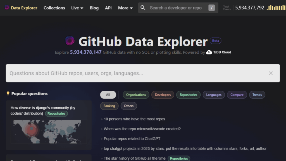The width and height of the screenshot is (286, 161).
Task: Click Repositories tag on django question card
Action: 56,113
